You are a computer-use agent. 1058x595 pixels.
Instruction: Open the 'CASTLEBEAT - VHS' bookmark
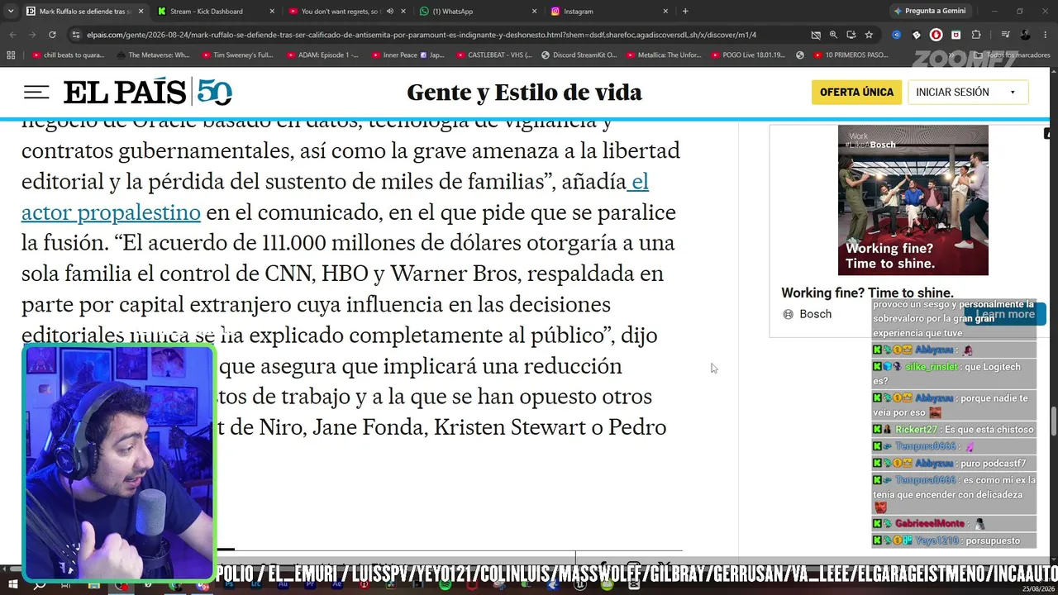pos(493,55)
